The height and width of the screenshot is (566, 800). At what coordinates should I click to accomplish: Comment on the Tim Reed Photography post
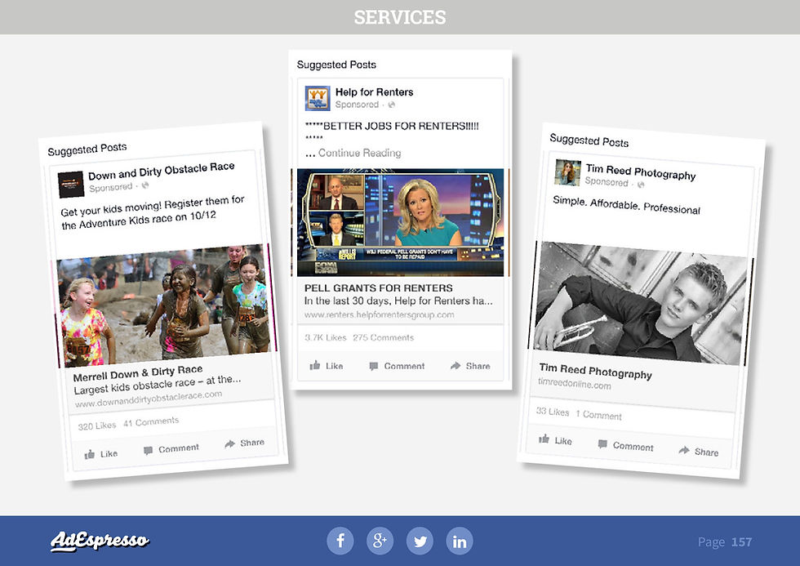tap(626, 446)
